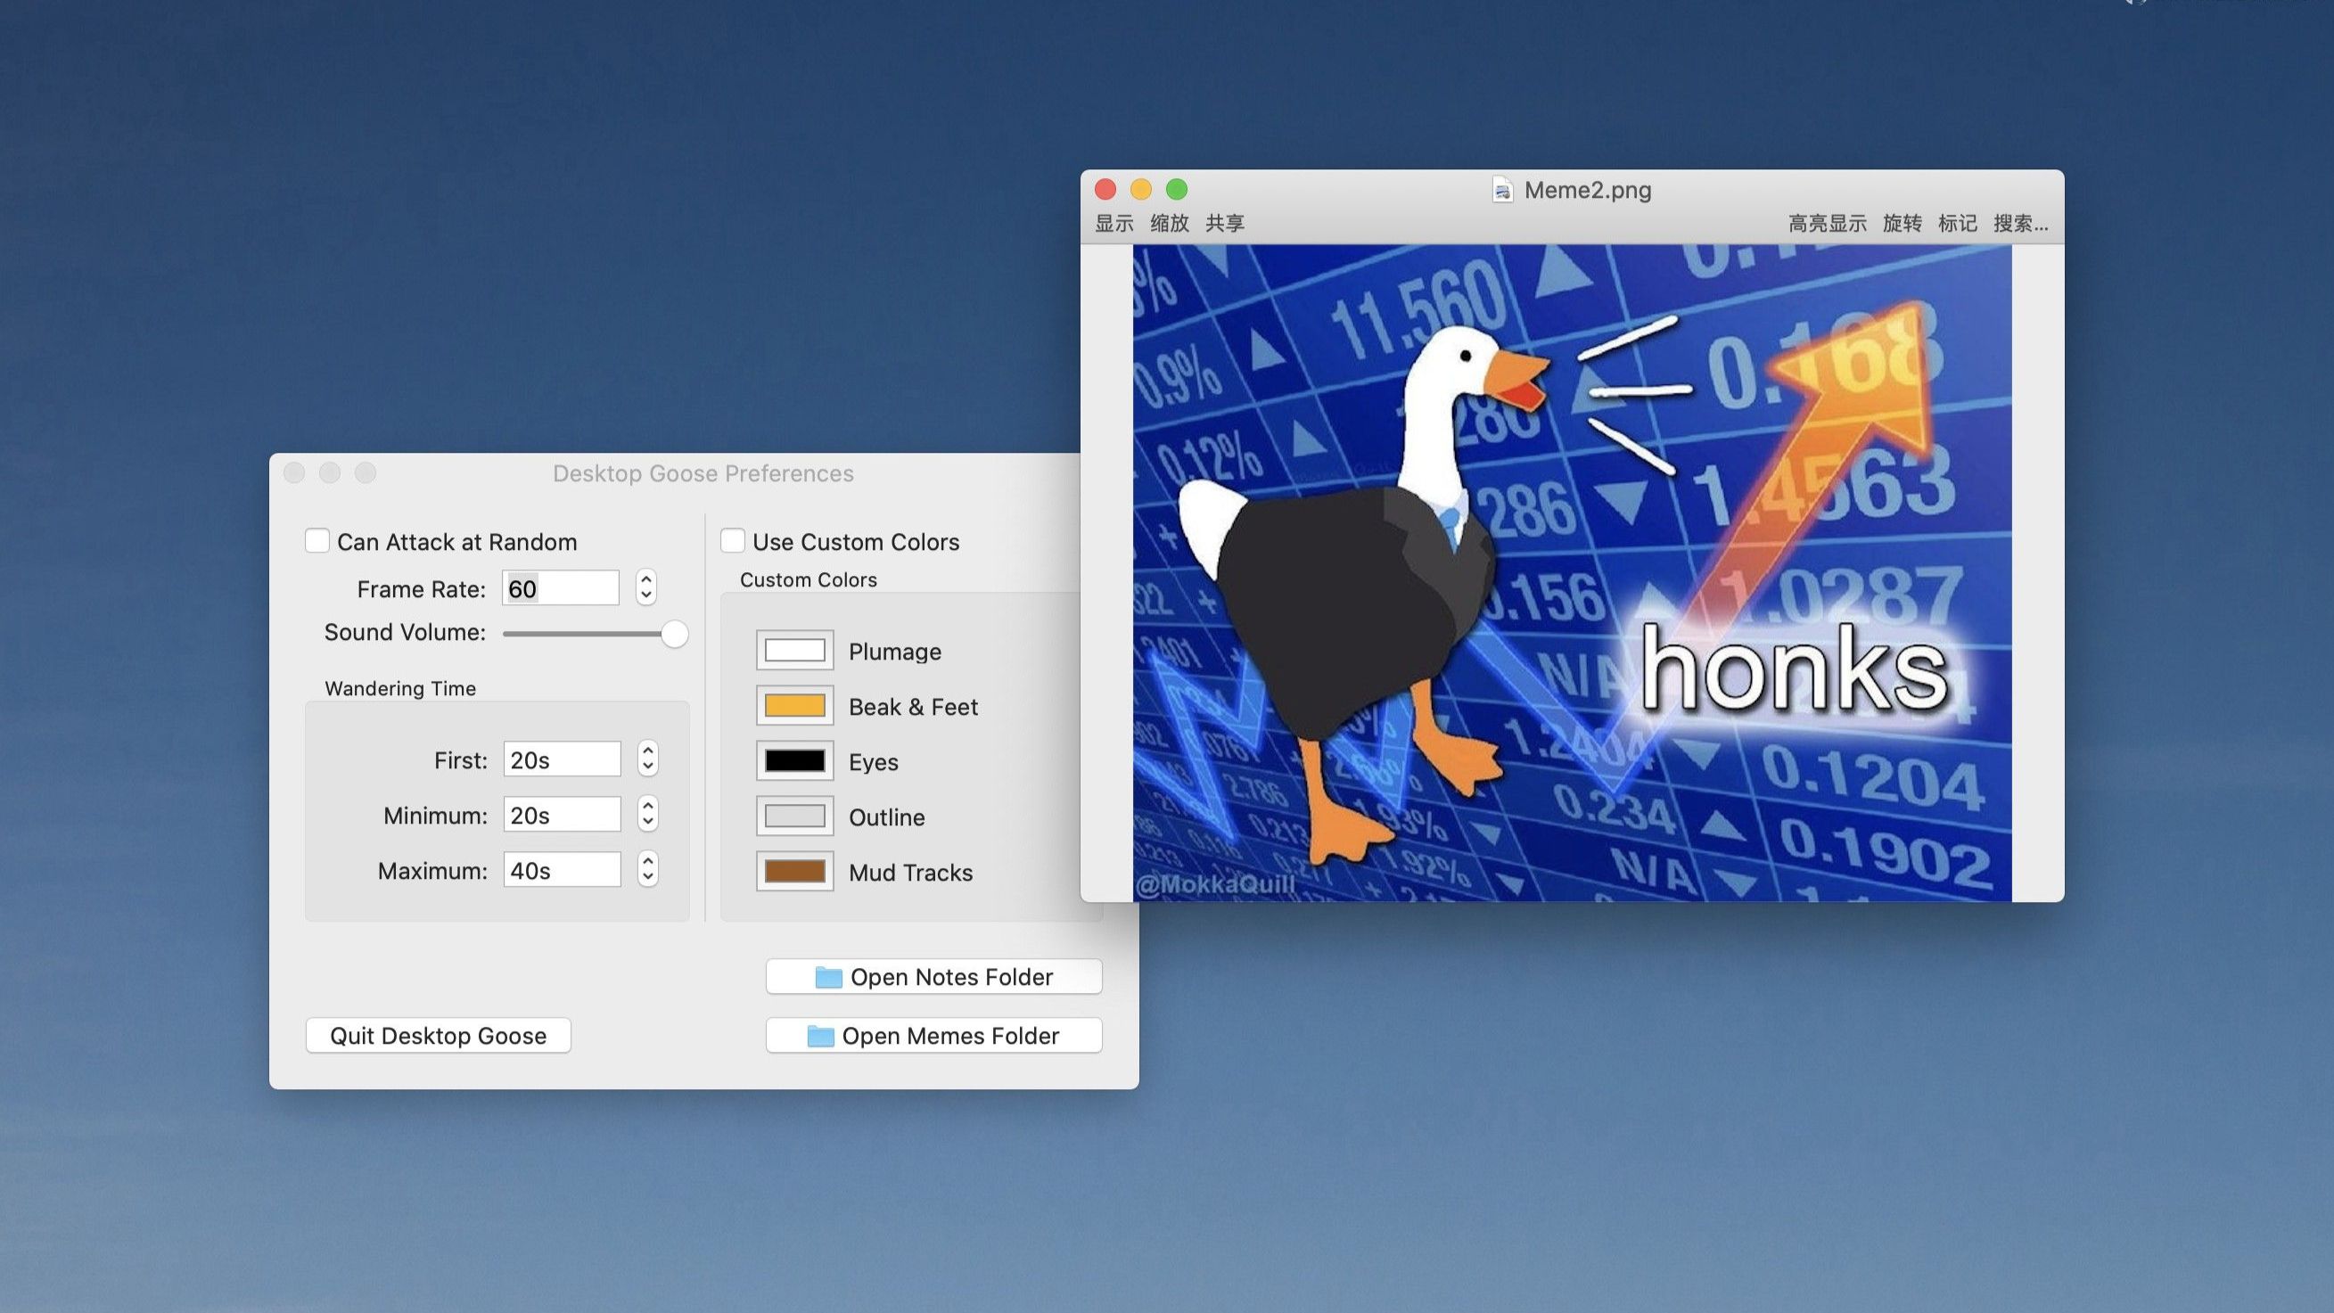Image resolution: width=2334 pixels, height=1313 pixels.
Task: Minimize the Meme2.png window with yellow button
Action: [1141, 189]
